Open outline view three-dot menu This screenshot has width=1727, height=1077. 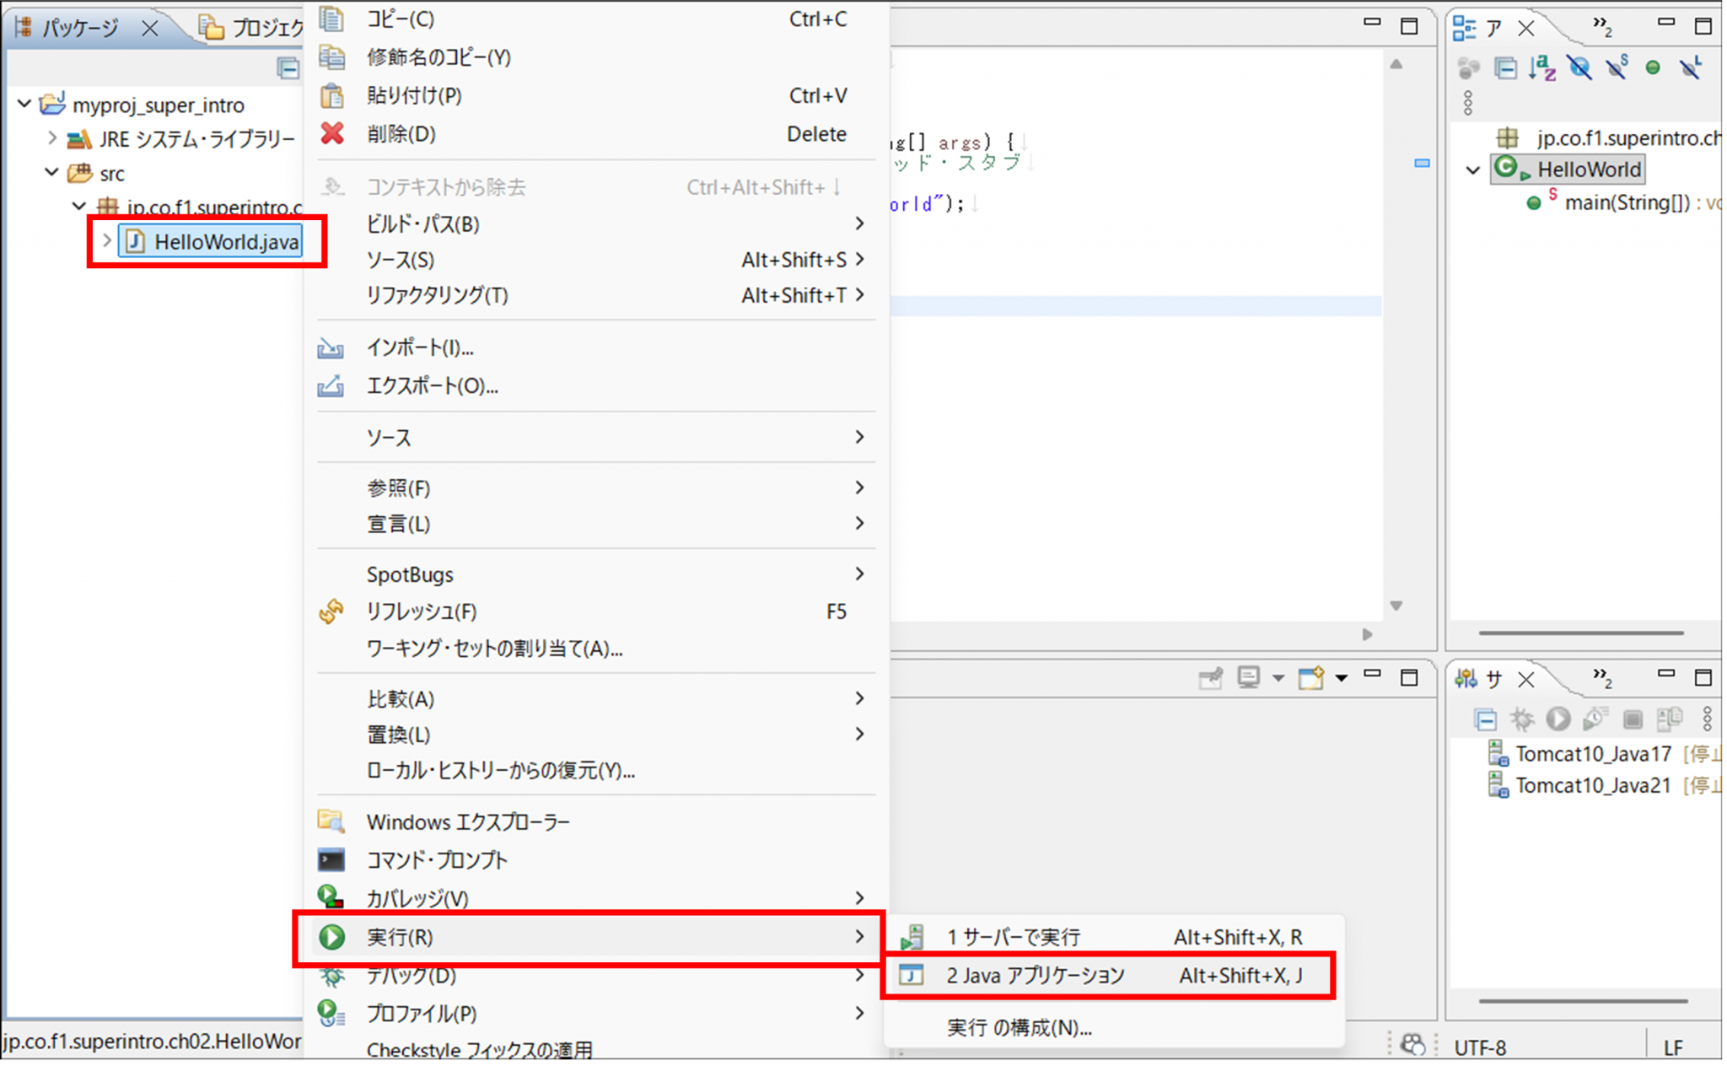point(1468,103)
